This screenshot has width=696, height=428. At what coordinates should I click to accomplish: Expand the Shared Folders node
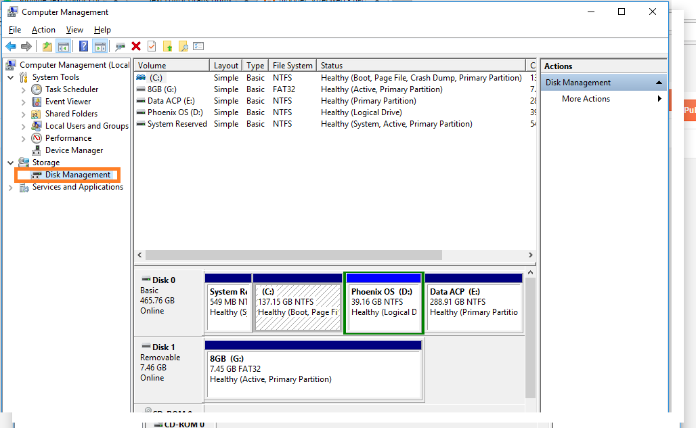coord(24,114)
